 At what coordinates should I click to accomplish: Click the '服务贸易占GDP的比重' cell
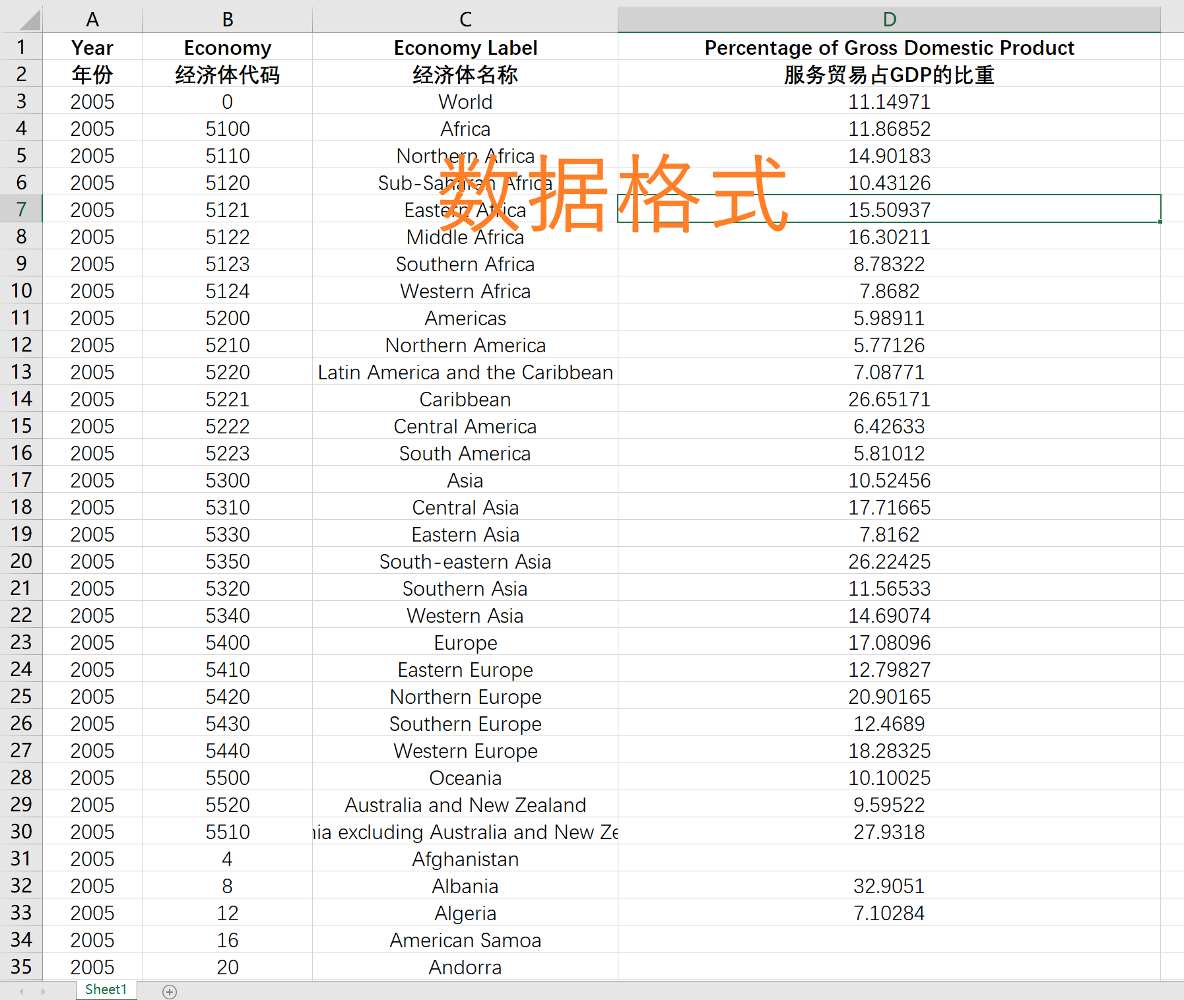pos(889,75)
